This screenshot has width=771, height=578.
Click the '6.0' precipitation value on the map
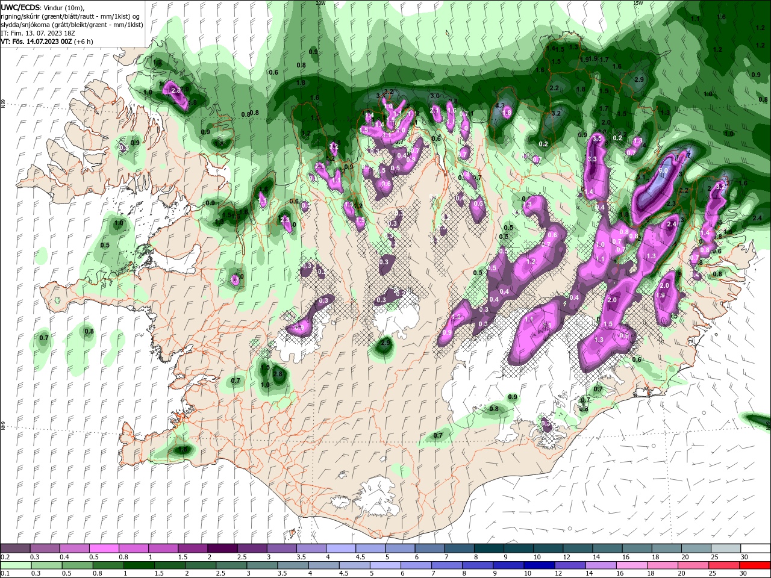click(663, 170)
